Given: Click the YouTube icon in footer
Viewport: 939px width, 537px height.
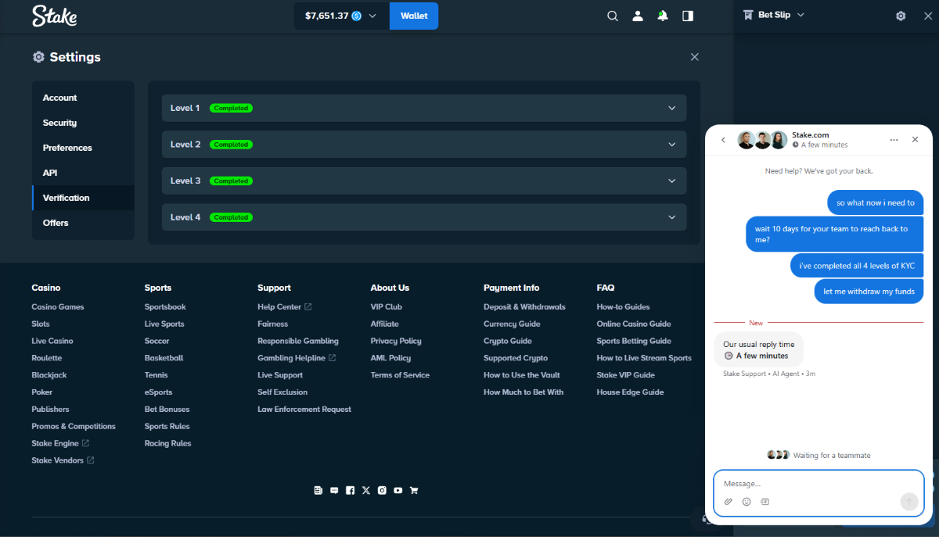Looking at the screenshot, I should click(x=398, y=490).
